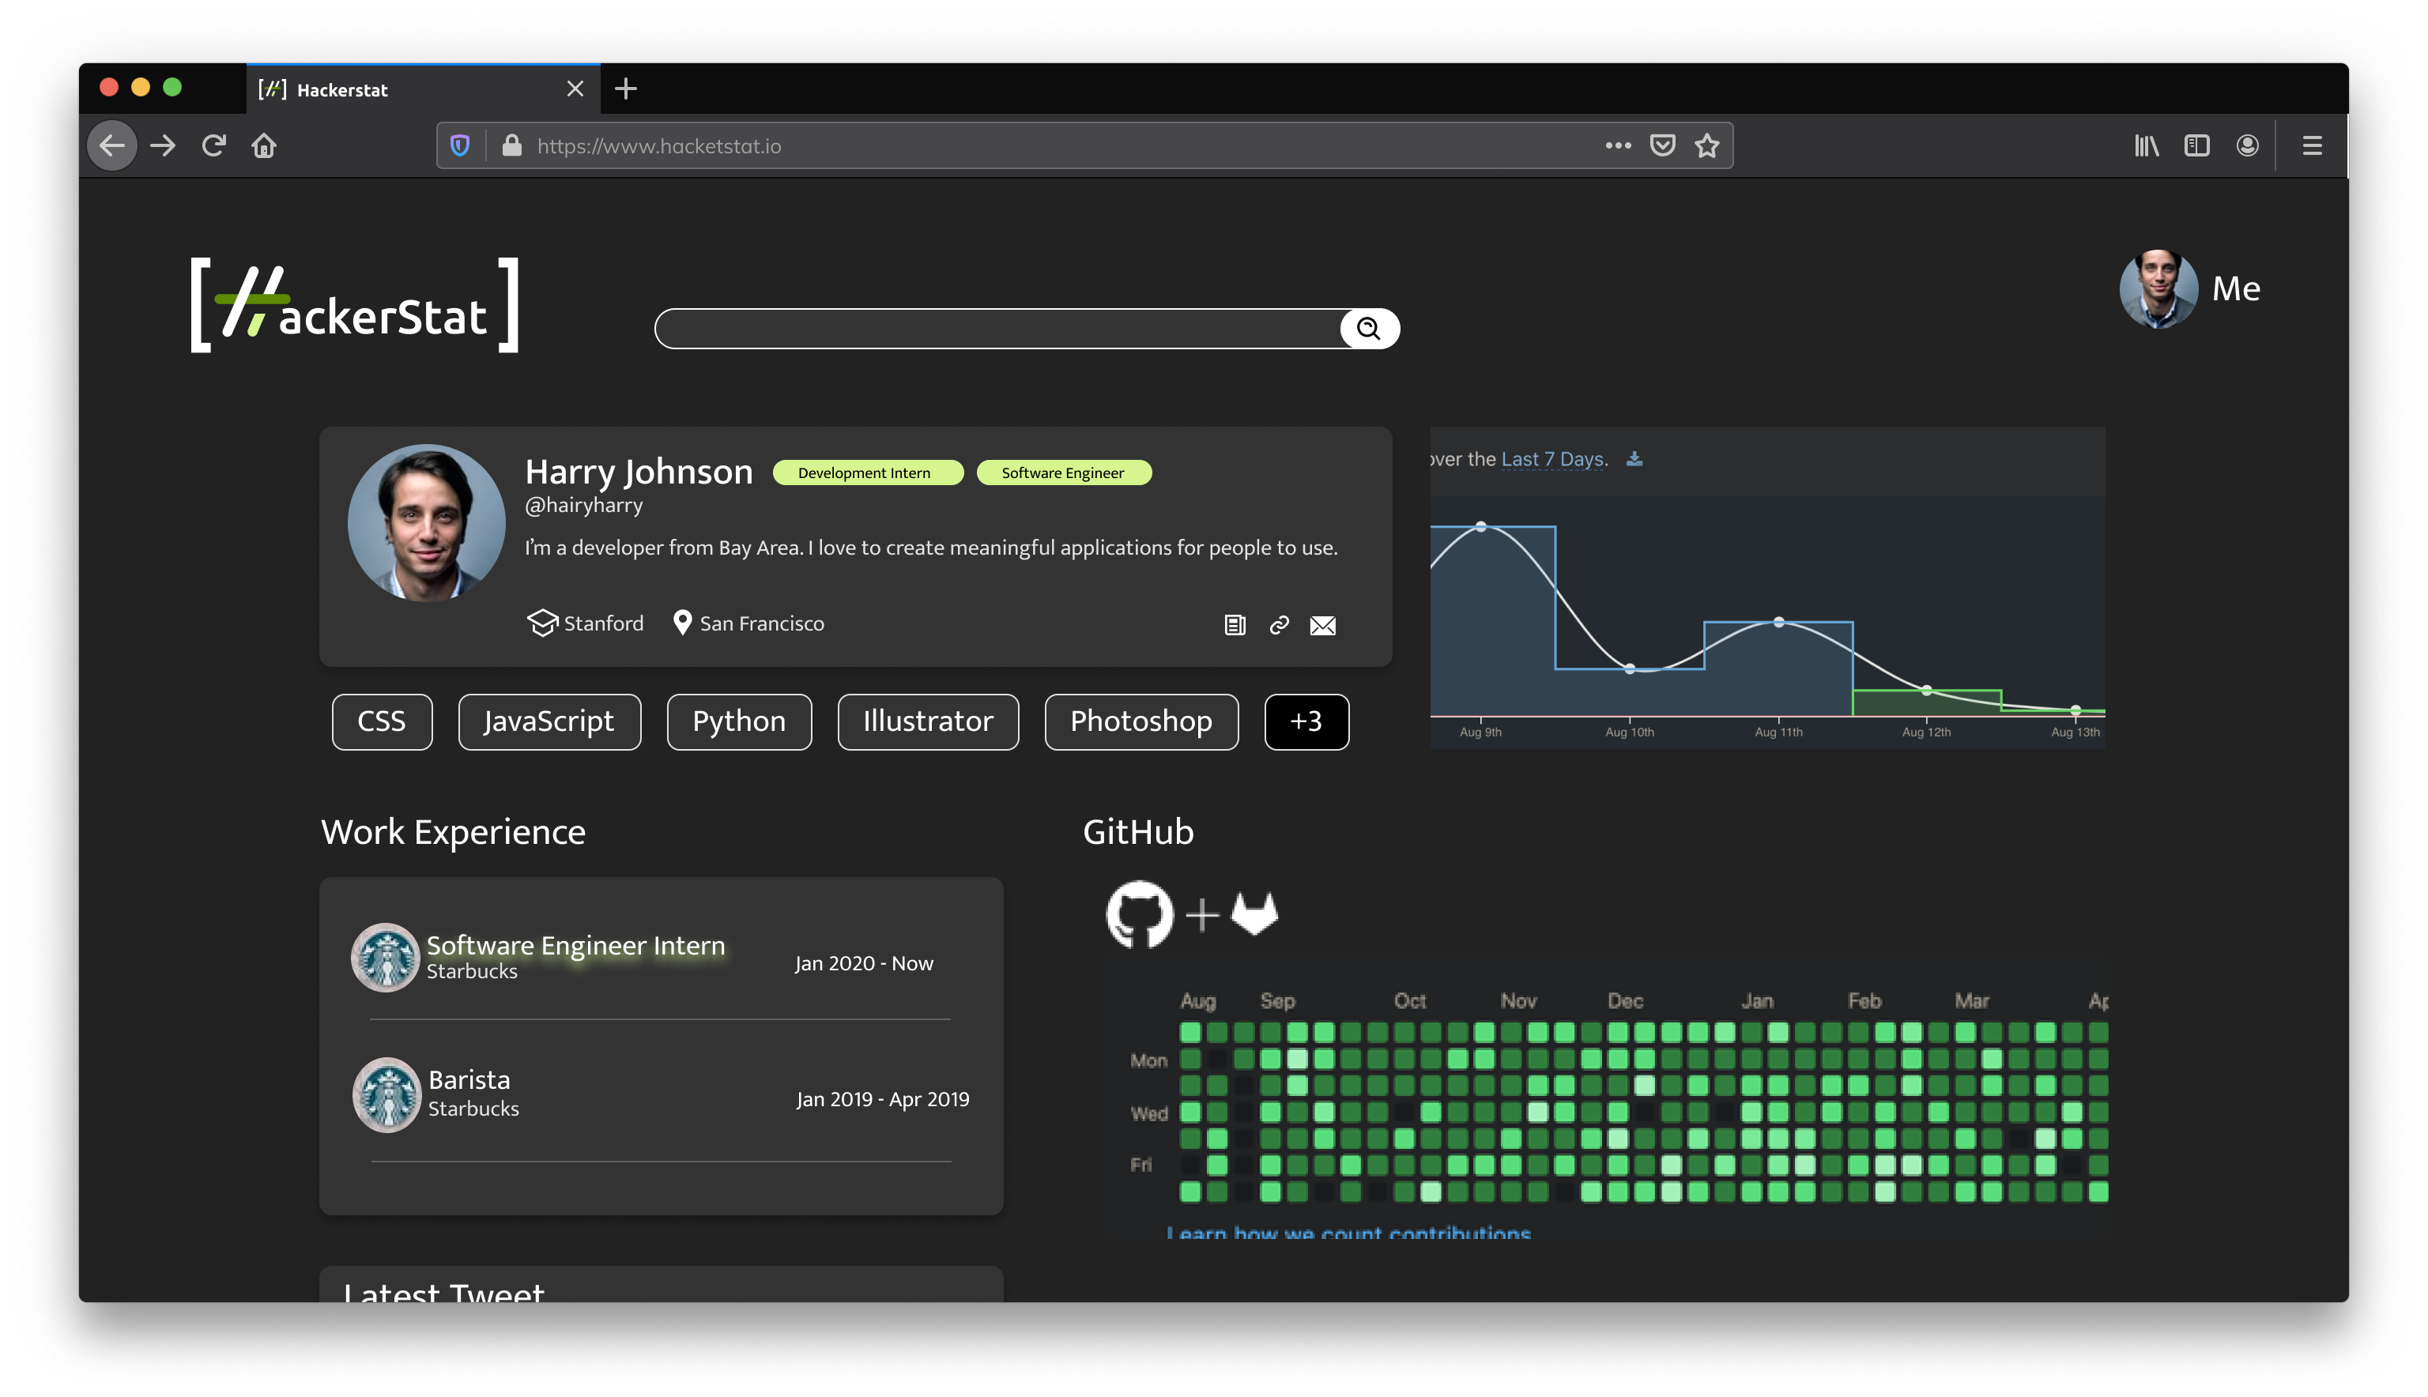Click the Aug 11th chart data point
2428x1397 pixels.
click(1778, 623)
